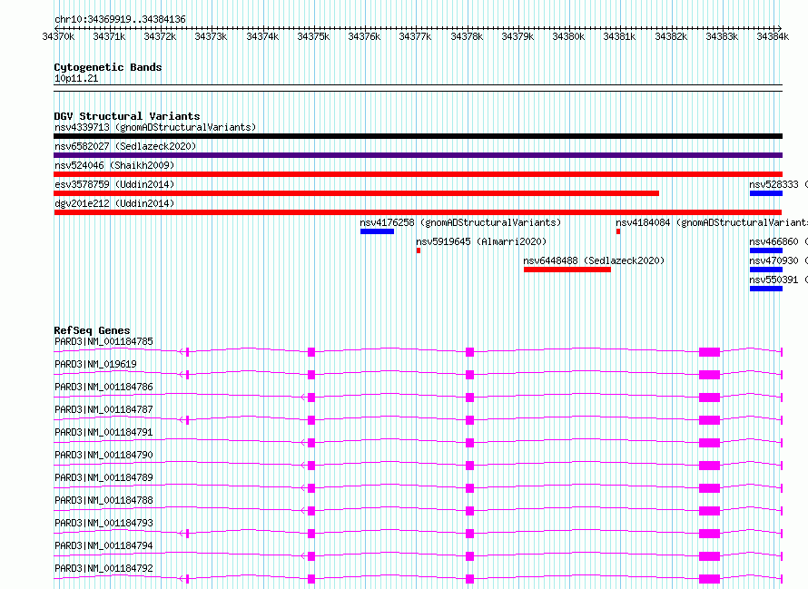Open variant label nsv524046 (Shaikh2009)
The image size is (808, 589).
[x=114, y=165]
